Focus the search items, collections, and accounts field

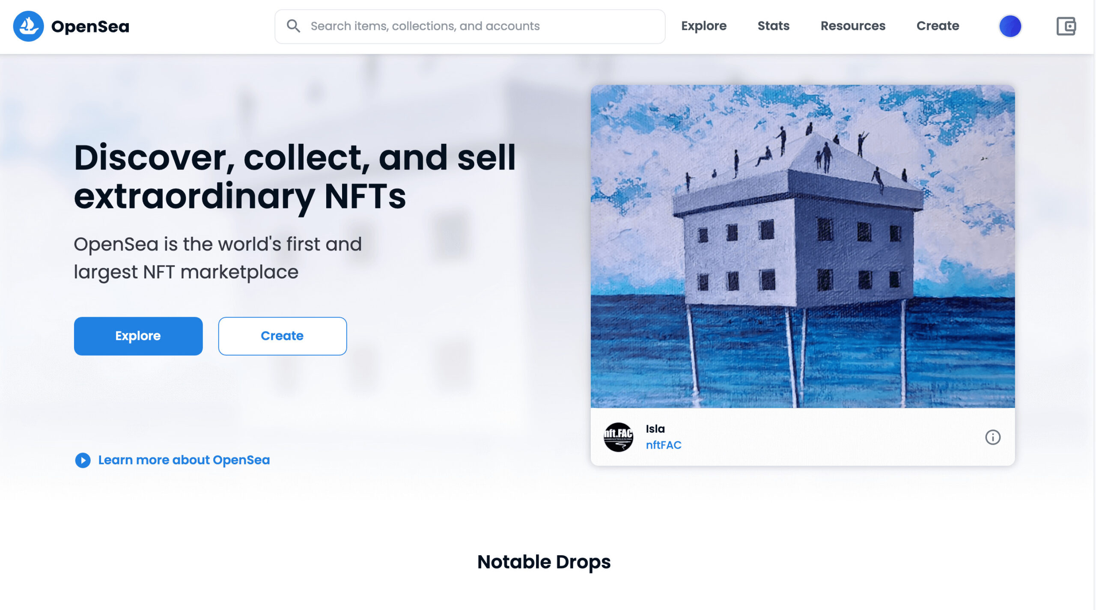tap(470, 27)
